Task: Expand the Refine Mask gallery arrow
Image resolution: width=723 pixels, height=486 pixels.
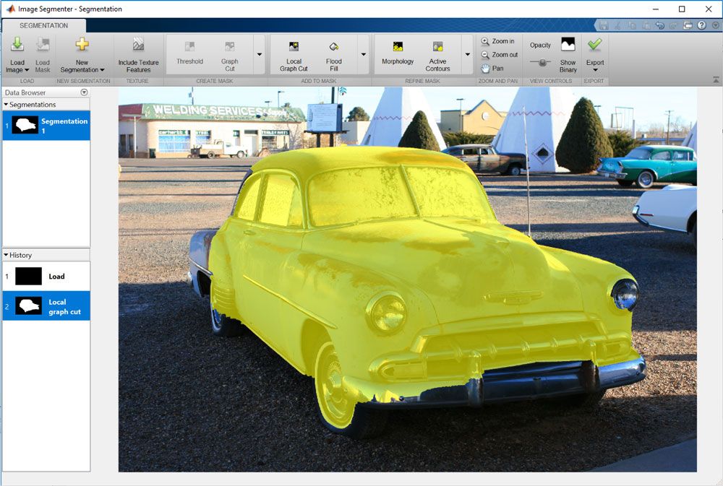Action: pos(467,54)
